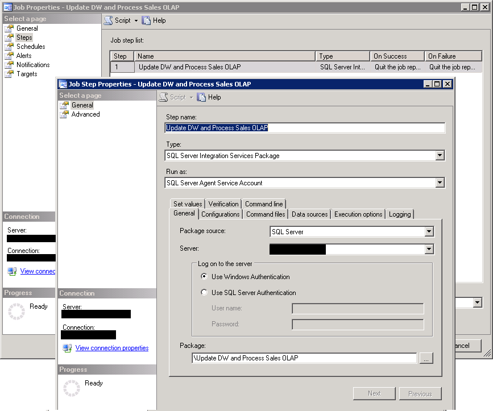Image resolution: width=493 pixels, height=411 pixels.
Task: Select Advanced page icon in Job Step Properties
Action: [x=64, y=114]
